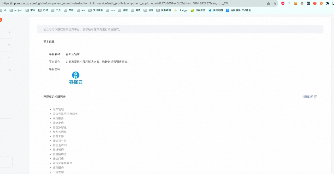The height and width of the screenshot is (174, 334).
Task: Open the env bookmarks folder
Action: (110, 10)
